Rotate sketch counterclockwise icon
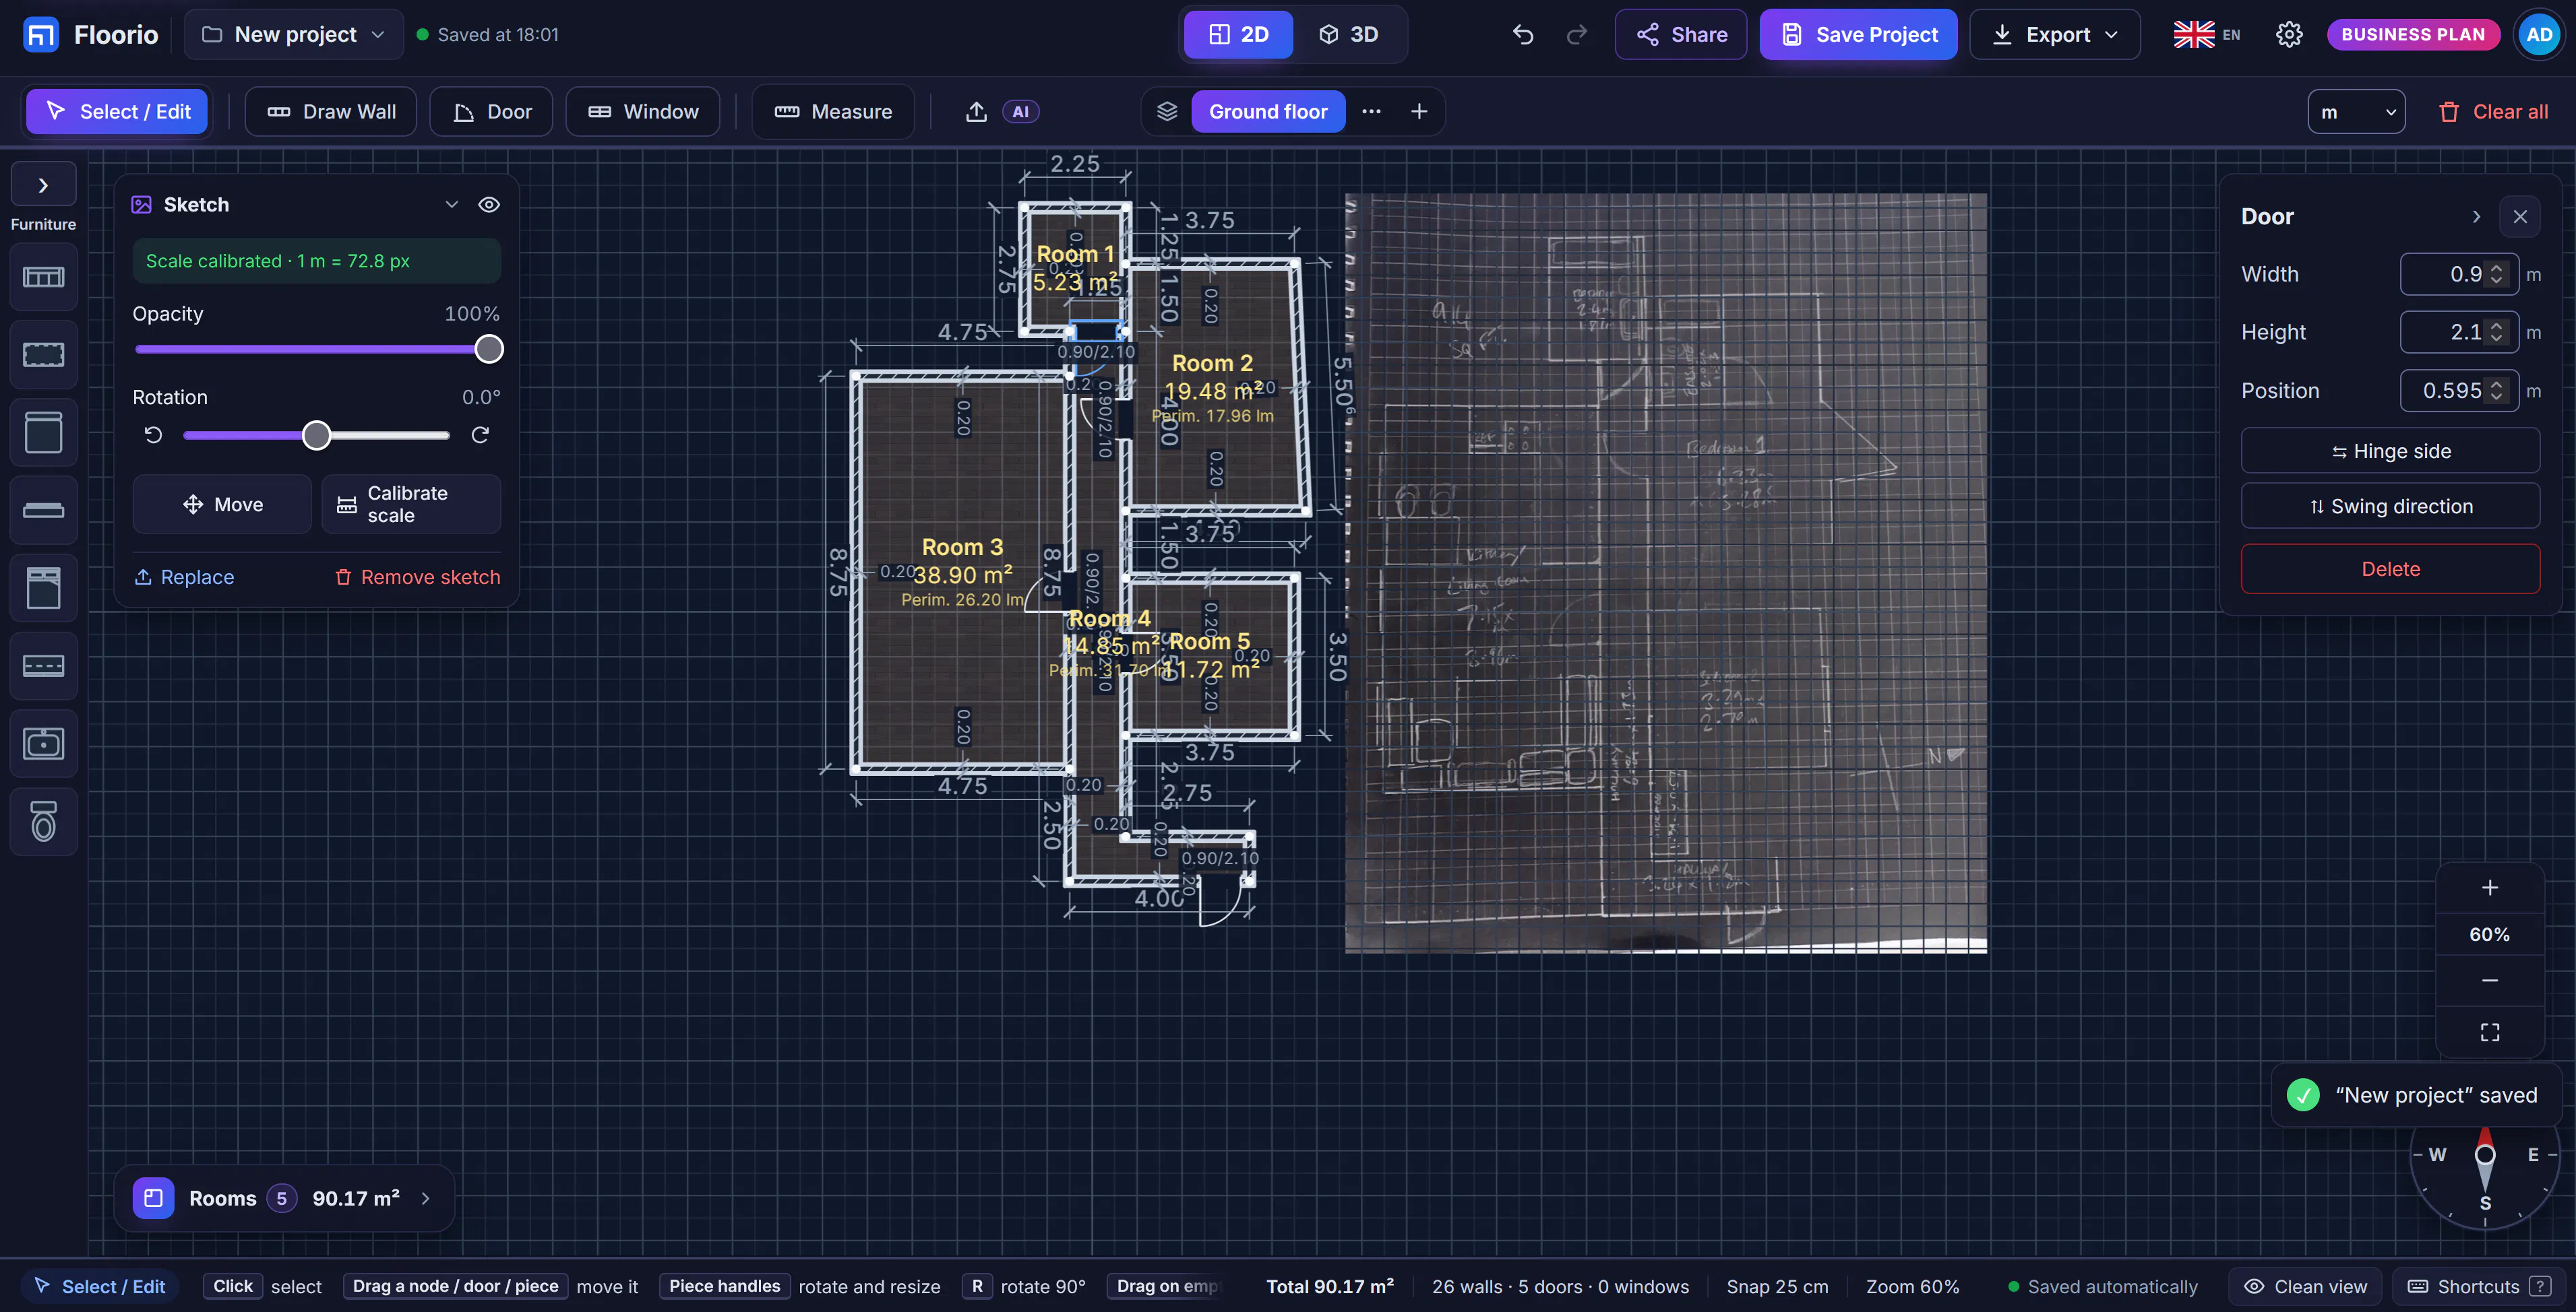The image size is (2576, 1312). coord(153,434)
